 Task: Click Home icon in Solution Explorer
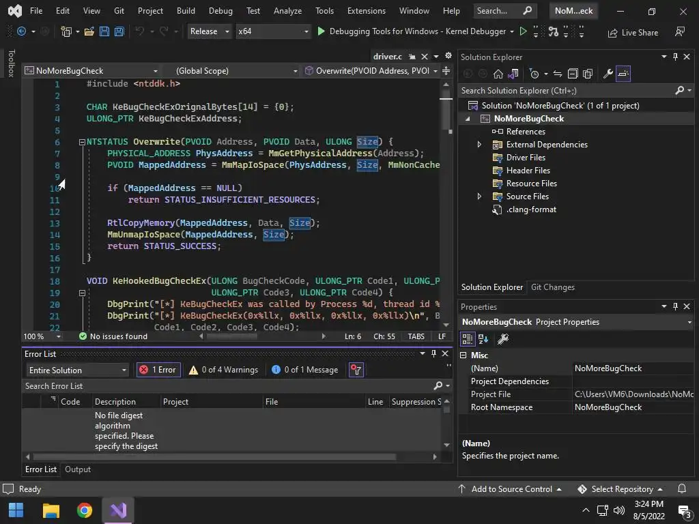(x=498, y=74)
